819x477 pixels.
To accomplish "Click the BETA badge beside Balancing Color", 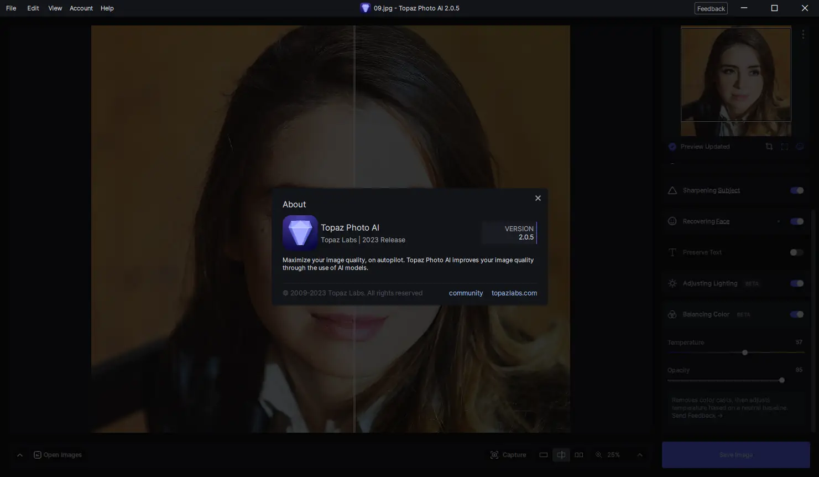I will [x=743, y=315].
